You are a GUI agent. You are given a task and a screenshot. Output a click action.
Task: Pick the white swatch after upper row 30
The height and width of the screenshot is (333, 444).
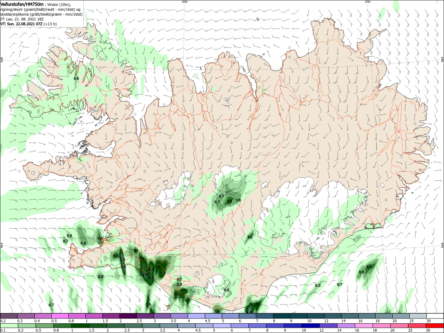pos(435,316)
